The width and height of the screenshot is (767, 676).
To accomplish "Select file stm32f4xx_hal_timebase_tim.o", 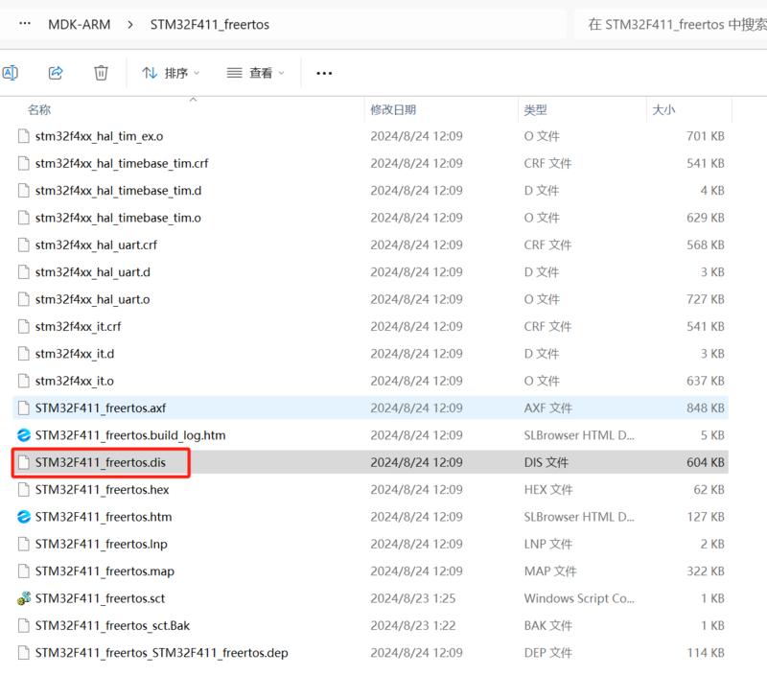I will pyautogui.click(x=370, y=218).
